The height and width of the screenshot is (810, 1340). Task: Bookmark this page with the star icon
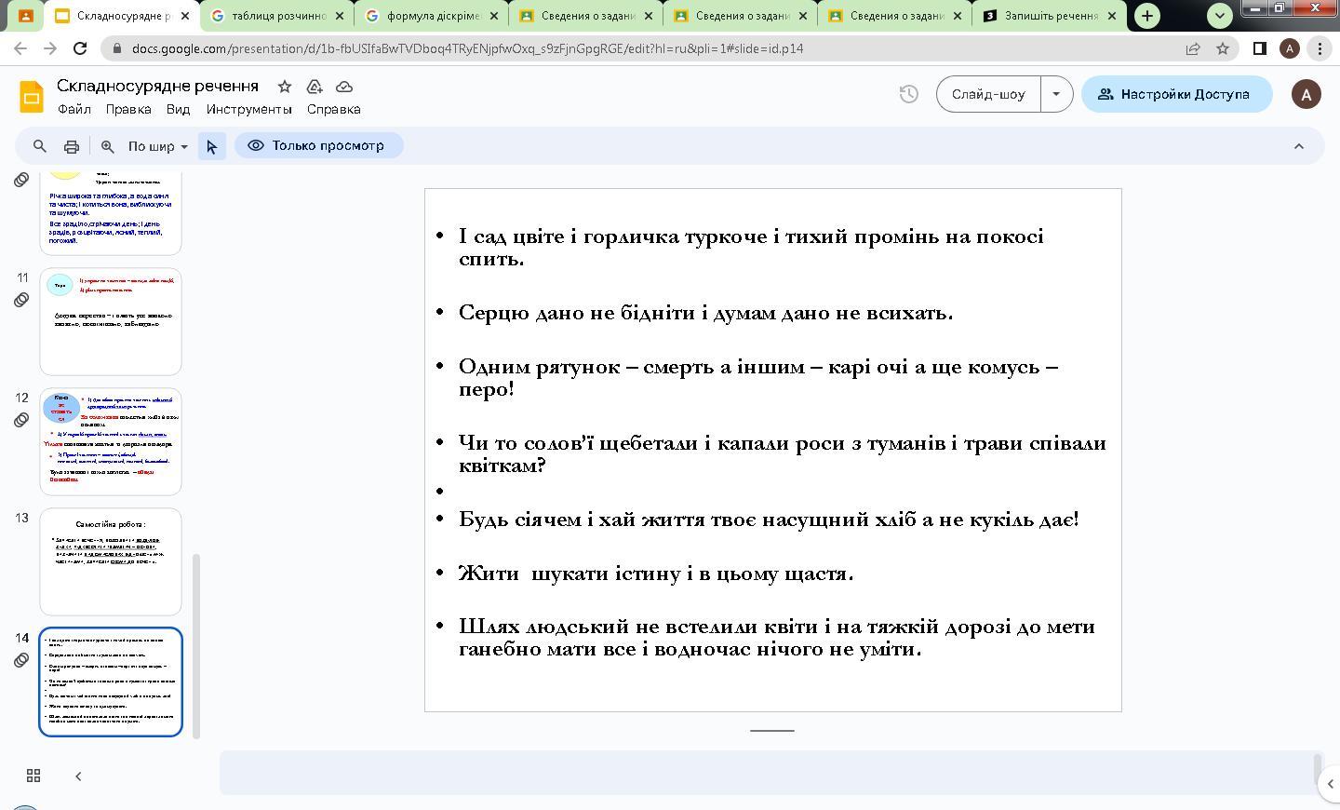(1223, 48)
